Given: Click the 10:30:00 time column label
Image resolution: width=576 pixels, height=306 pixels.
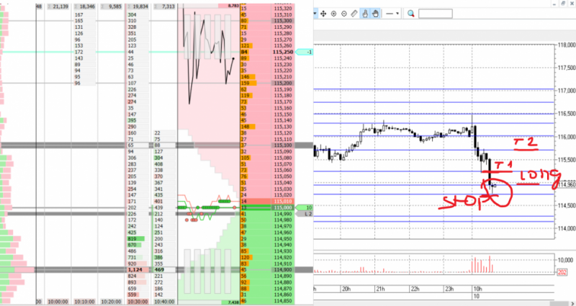Looking at the screenshot, I should click(x=138, y=302).
